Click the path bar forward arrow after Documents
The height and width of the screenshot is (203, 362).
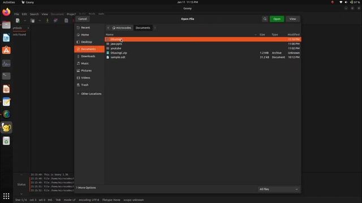[155, 28]
